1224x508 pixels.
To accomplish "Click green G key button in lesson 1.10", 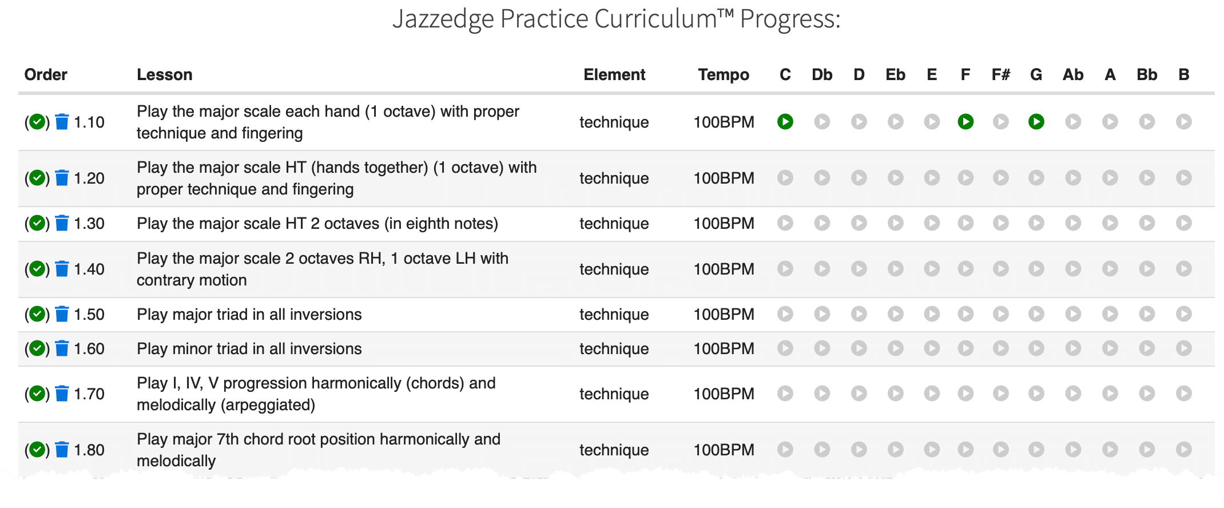I will pyautogui.click(x=1036, y=122).
